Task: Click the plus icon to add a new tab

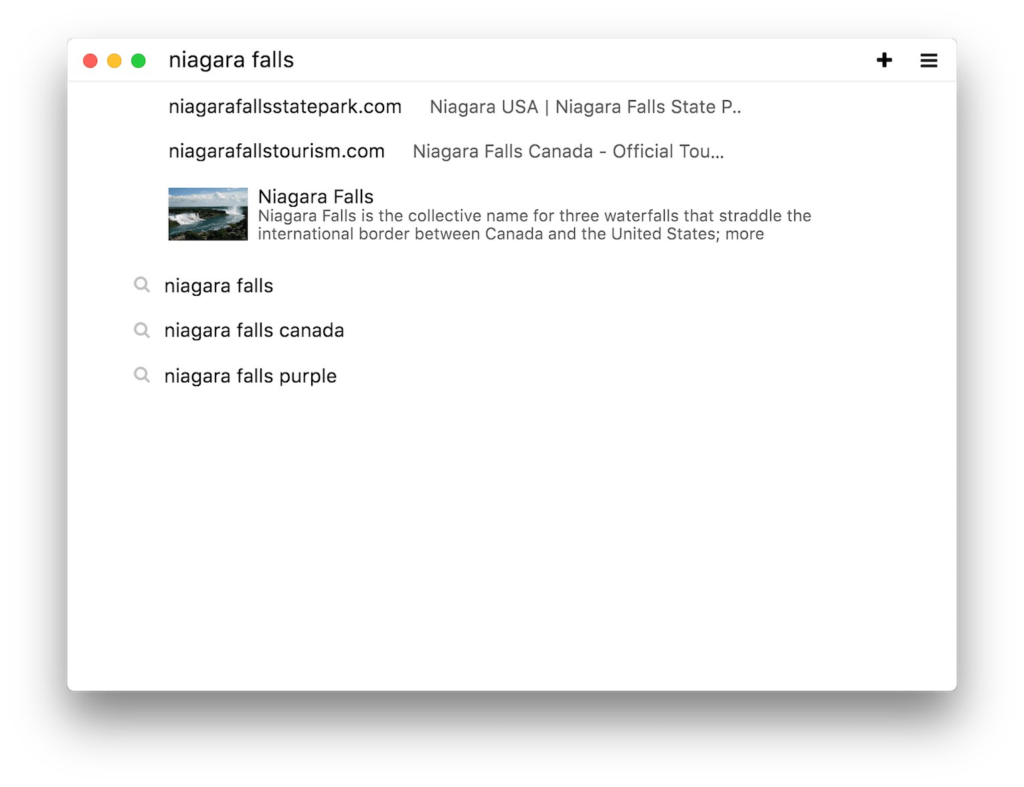Action: pyautogui.click(x=884, y=60)
